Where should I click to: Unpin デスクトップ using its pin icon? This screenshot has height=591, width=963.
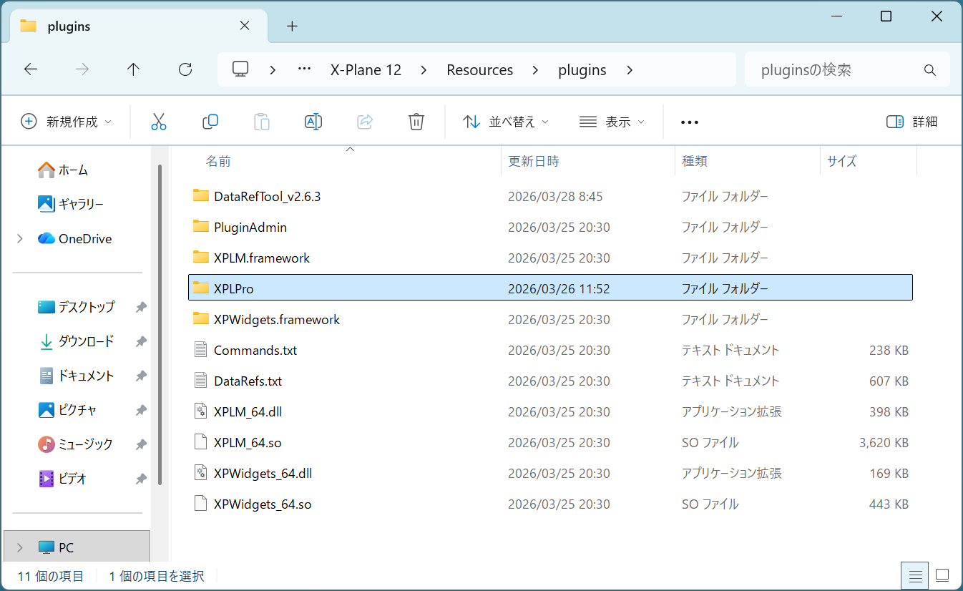141,307
